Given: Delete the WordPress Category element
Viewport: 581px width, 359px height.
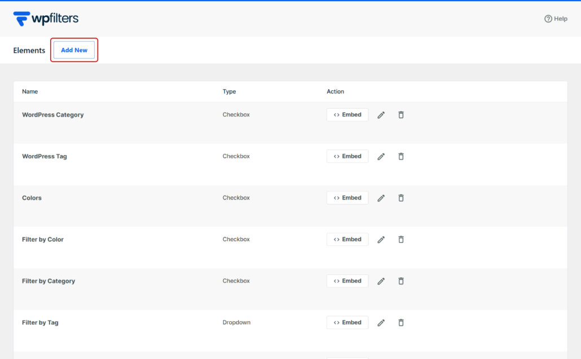Looking at the screenshot, I should (x=401, y=115).
